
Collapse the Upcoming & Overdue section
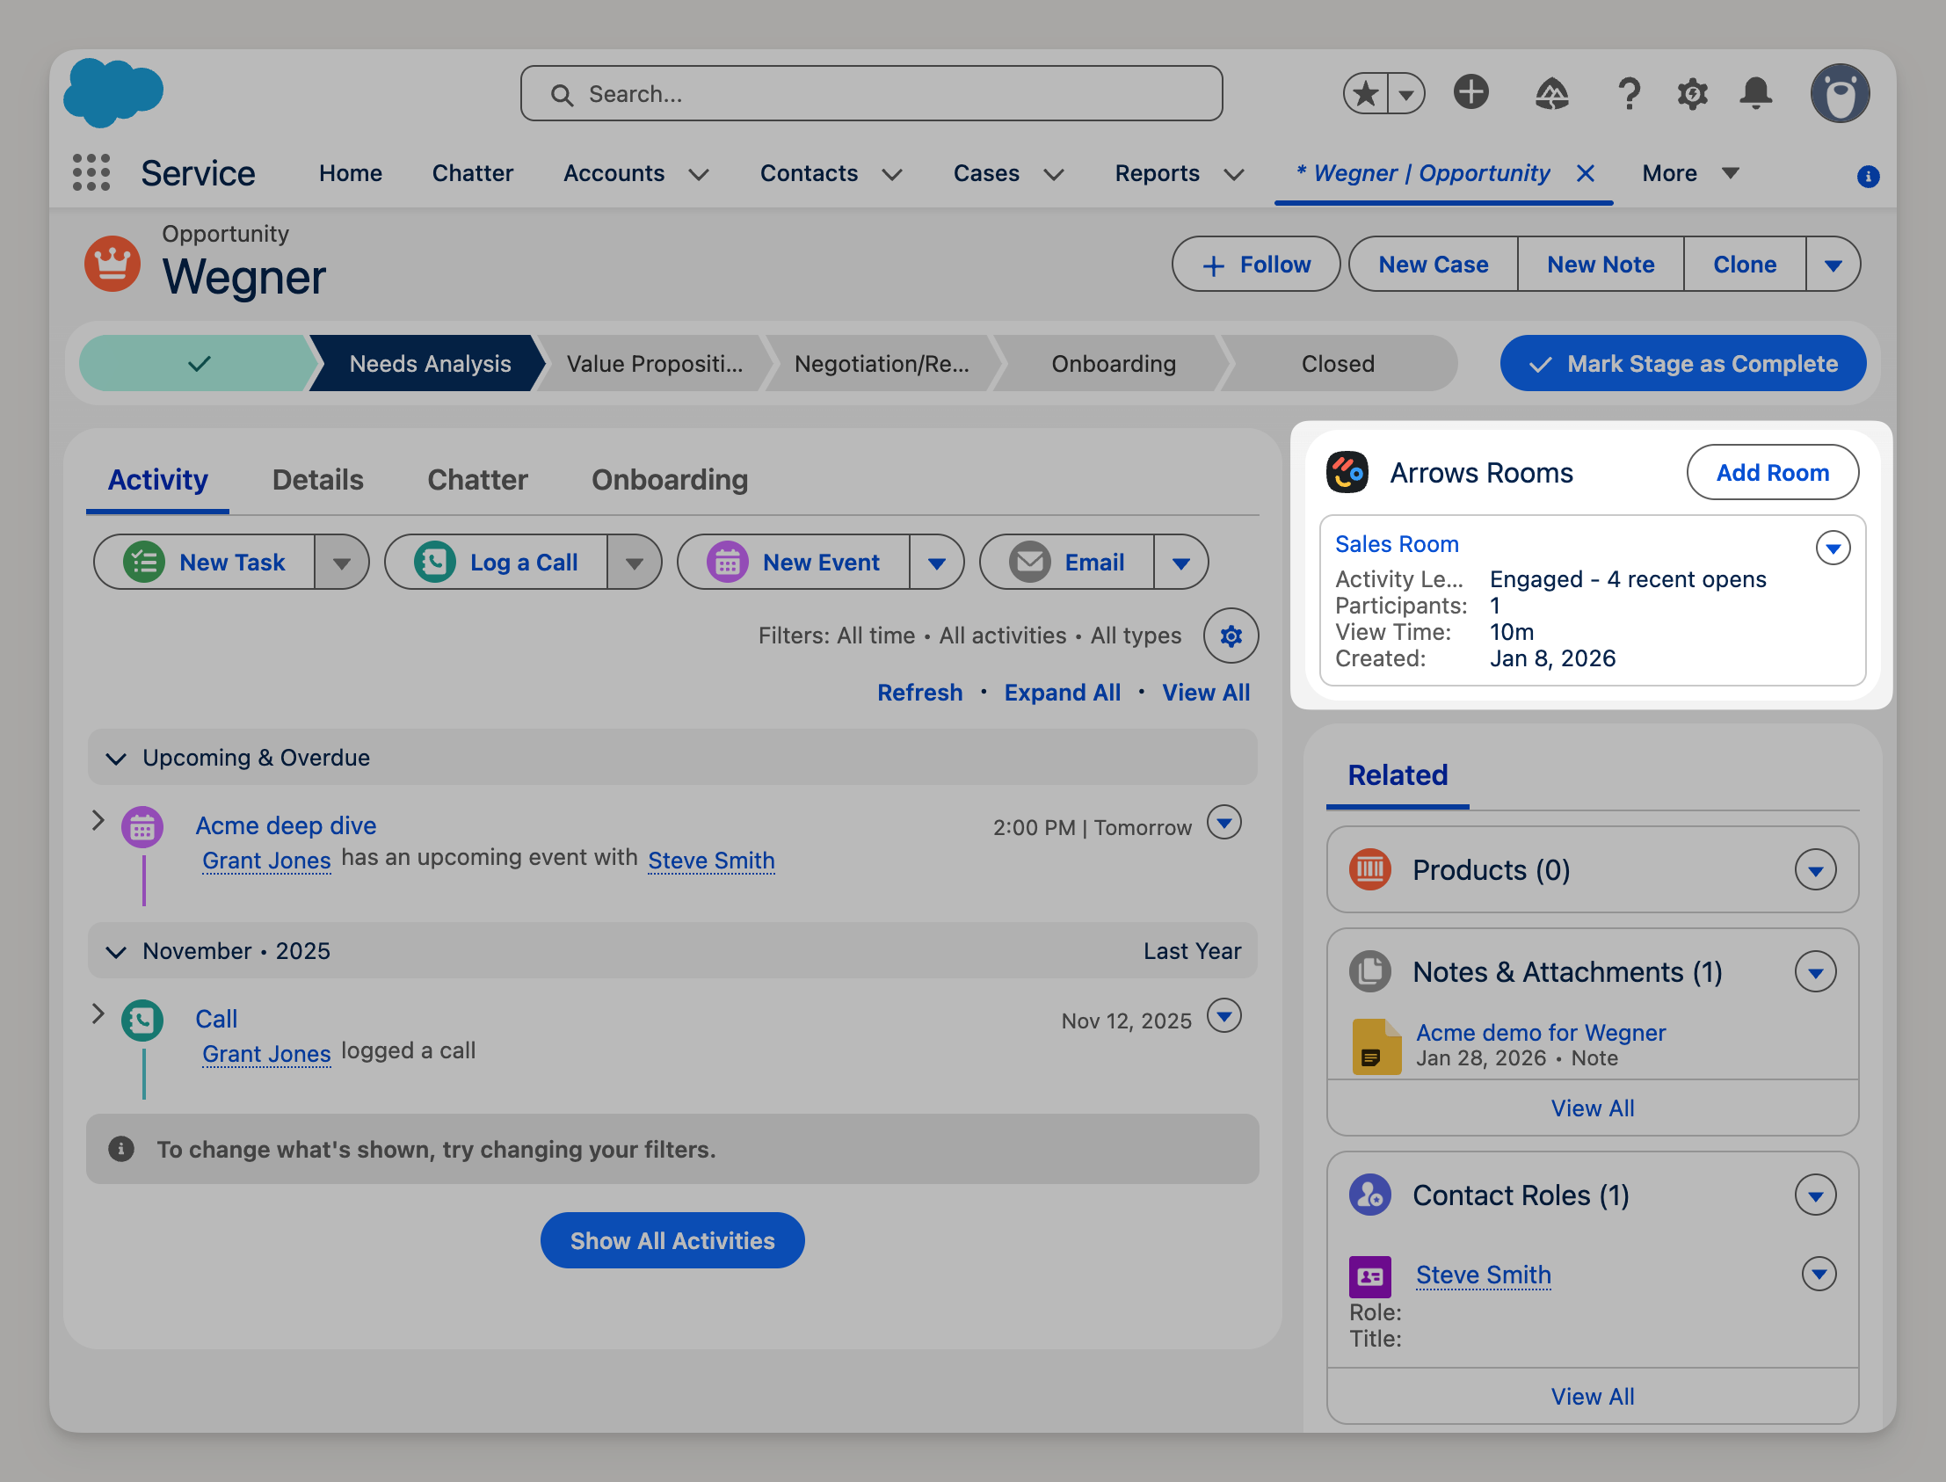click(116, 758)
